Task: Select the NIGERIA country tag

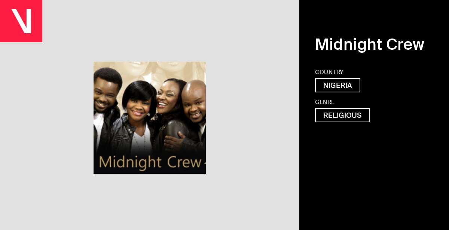Action: (x=337, y=85)
